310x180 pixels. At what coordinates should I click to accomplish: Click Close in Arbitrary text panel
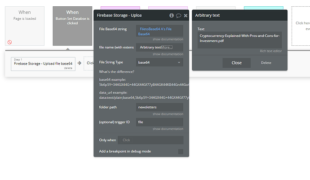click(x=236, y=63)
